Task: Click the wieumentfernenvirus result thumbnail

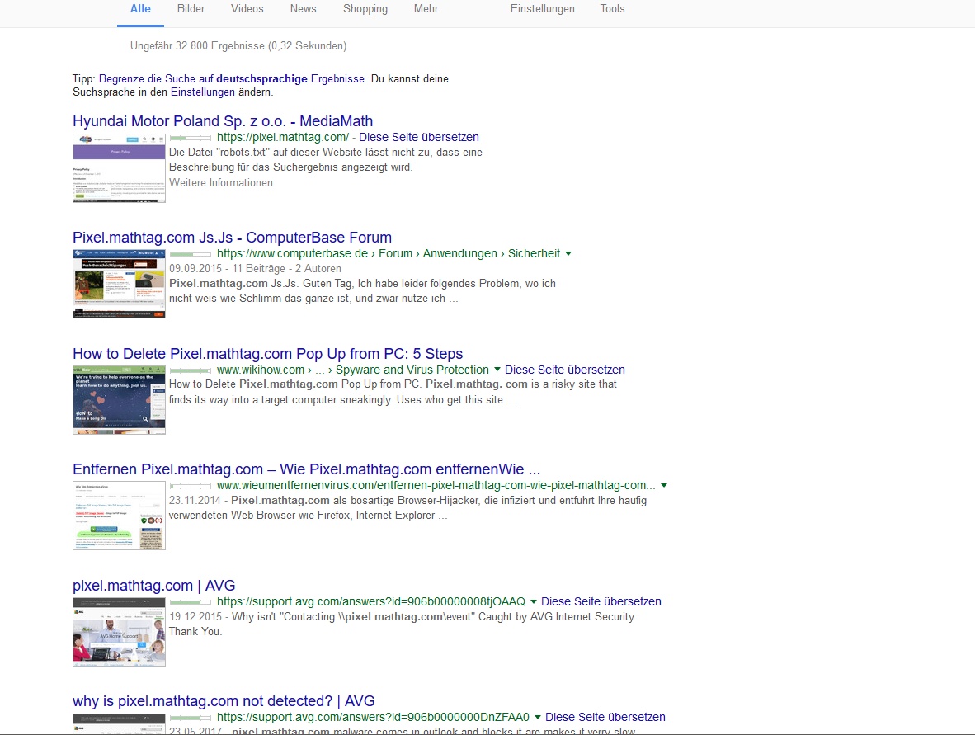Action: click(120, 516)
